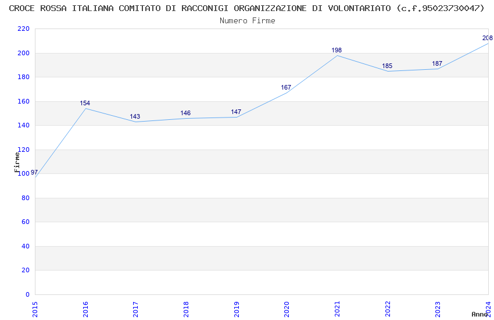This screenshot has height=320, width=494.
Task: Click the y-axis value 160
Action: pos(24,101)
